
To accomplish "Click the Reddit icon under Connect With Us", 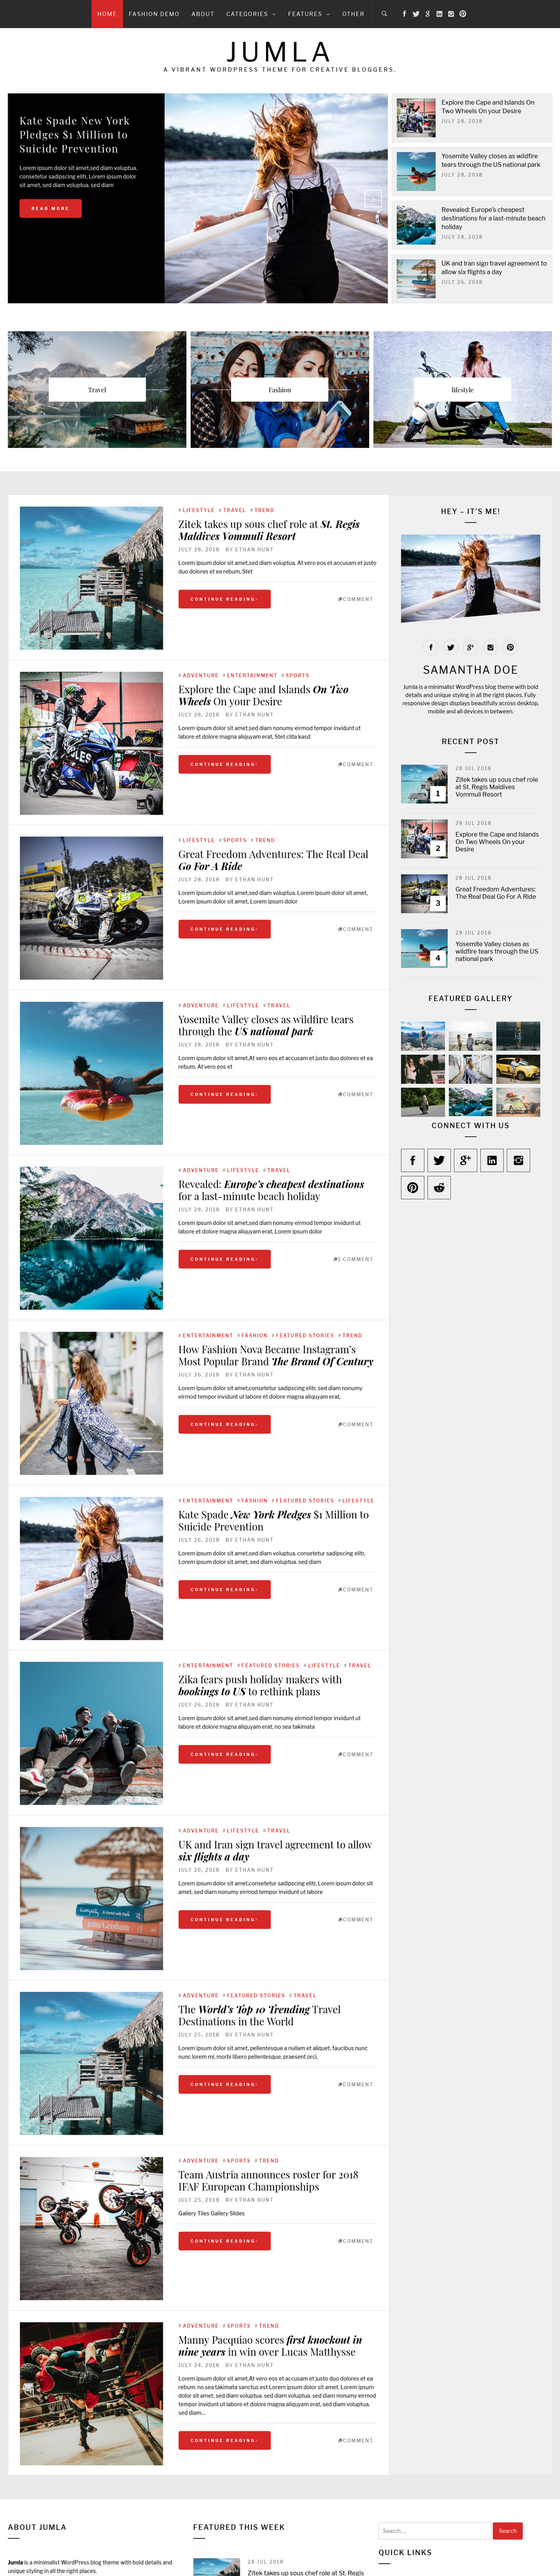I will pos(439,1187).
